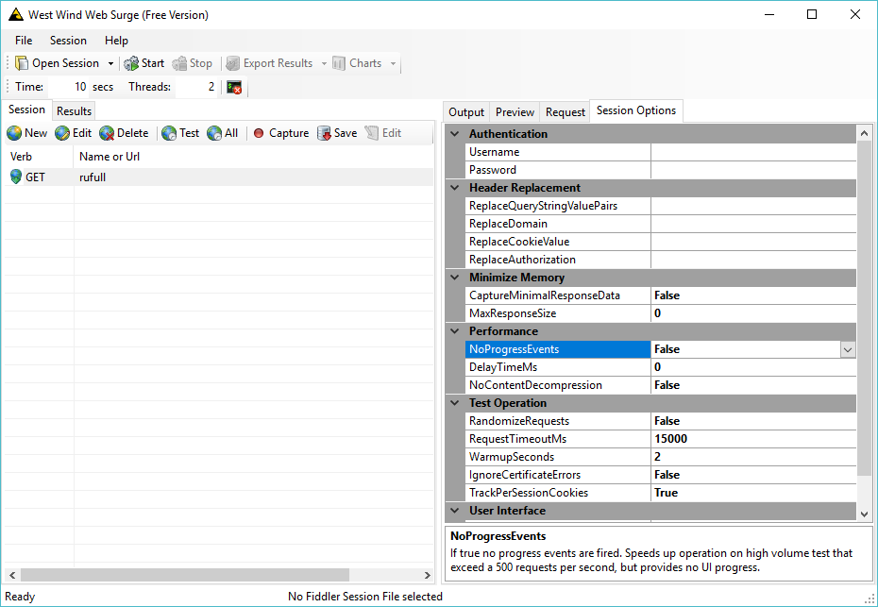
Task: Select the ReplaceAuthorization property
Action: coord(558,260)
